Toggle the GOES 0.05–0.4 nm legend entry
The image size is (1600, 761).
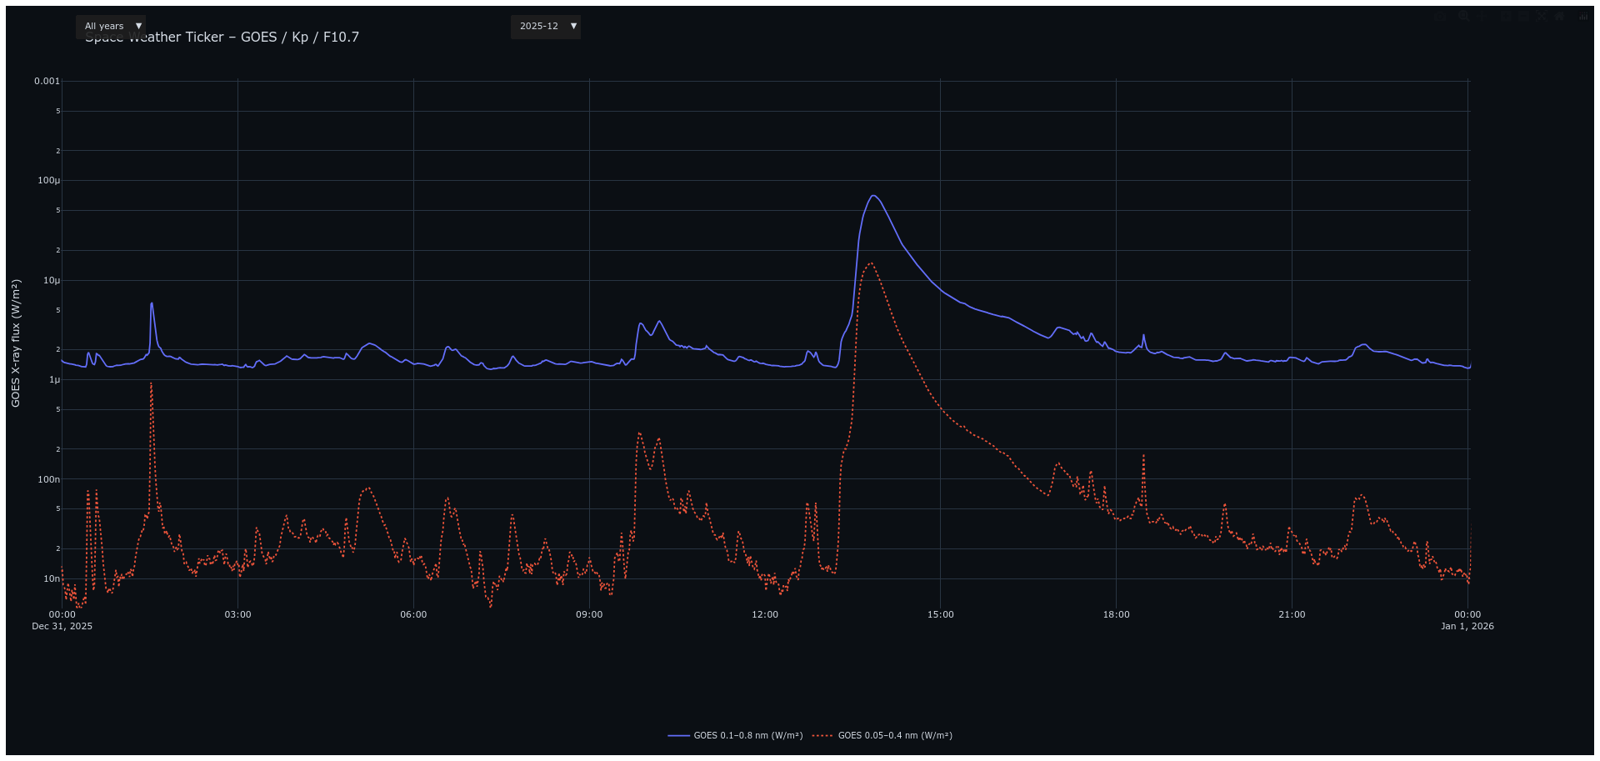[x=882, y=736]
